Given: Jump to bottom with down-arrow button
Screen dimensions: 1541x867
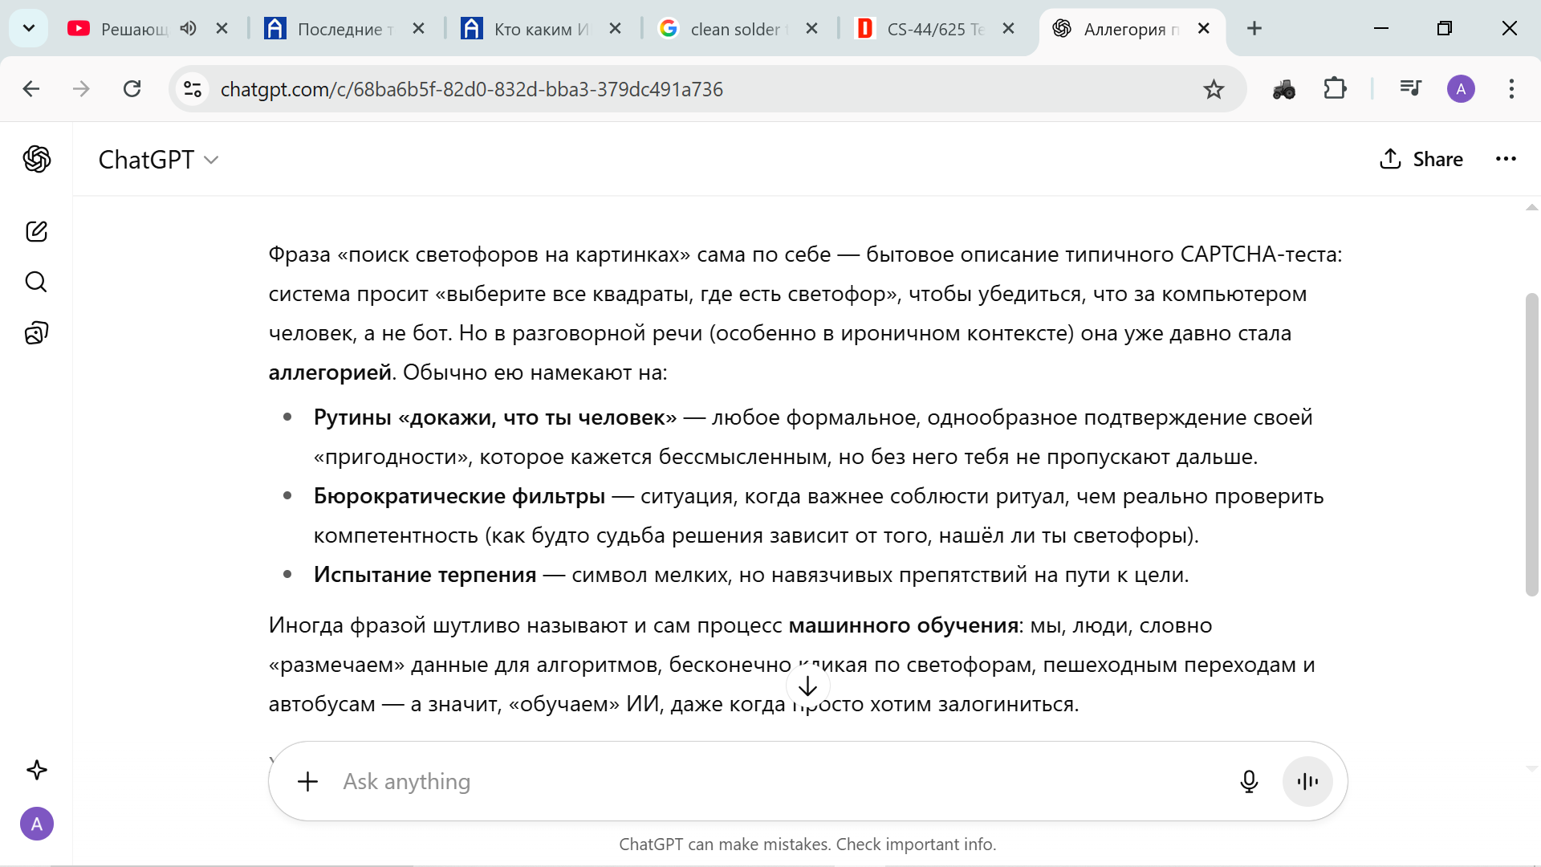Looking at the screenshot, I should [x=807, y=686].
